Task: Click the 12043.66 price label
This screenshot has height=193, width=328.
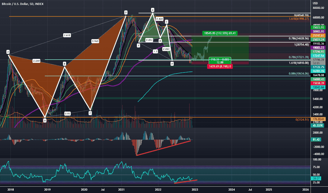Action: tap(318, 87)
